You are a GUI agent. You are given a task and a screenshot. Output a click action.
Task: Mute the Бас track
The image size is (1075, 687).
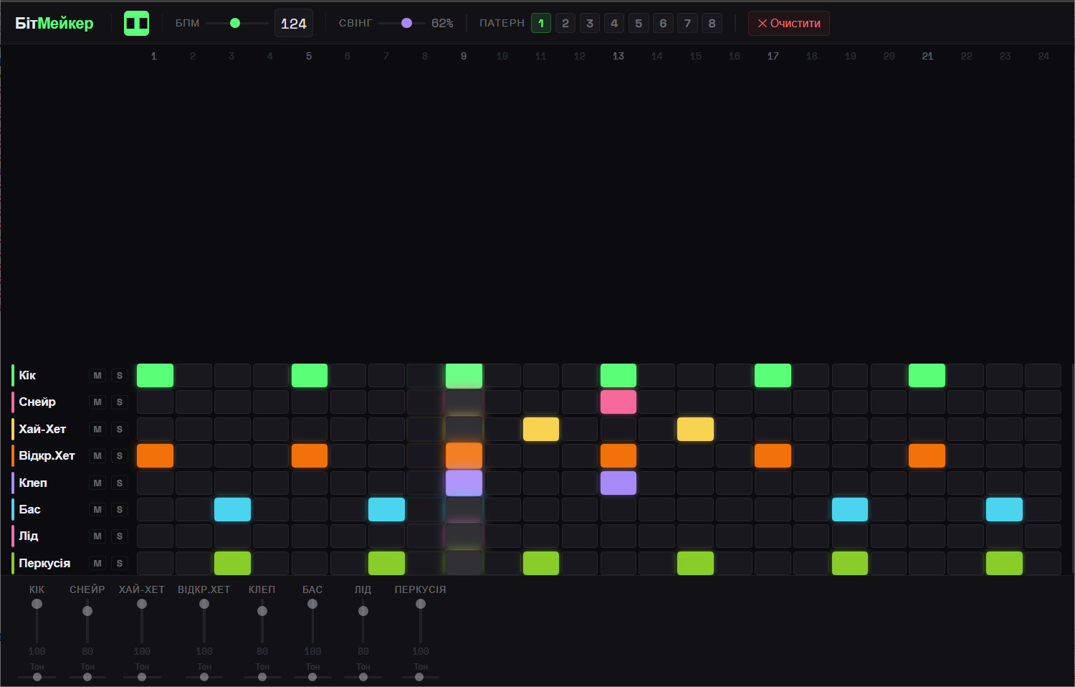[97, 509]
